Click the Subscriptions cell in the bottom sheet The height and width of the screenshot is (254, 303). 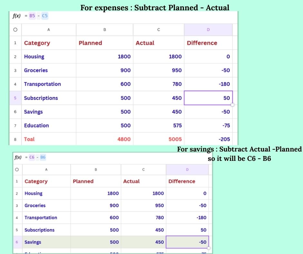coord(46,230)
